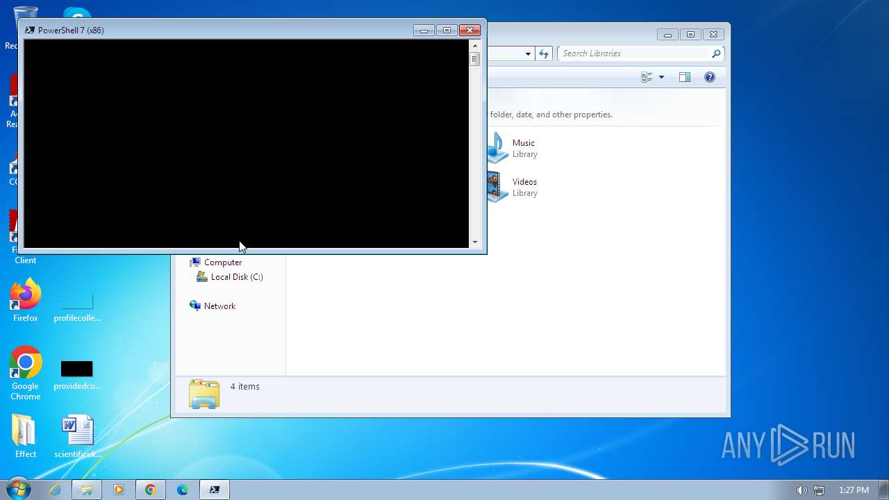This screenshot has height=500, width=889.
Task: Click PowerShell scrollbar up arrow
Action: click(475, 44)
